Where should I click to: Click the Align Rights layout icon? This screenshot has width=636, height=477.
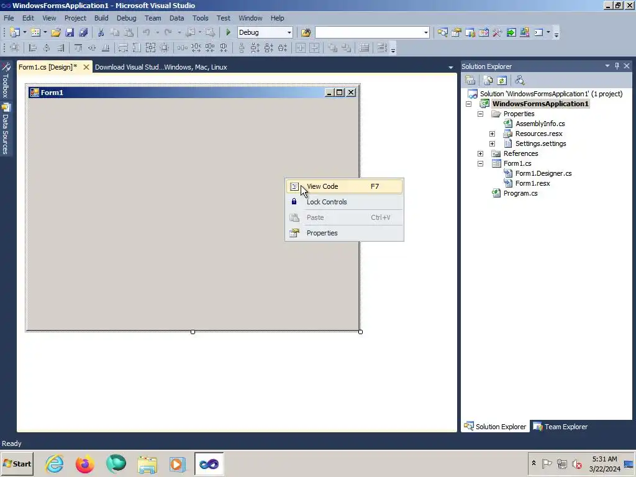(x=60, y=48)
